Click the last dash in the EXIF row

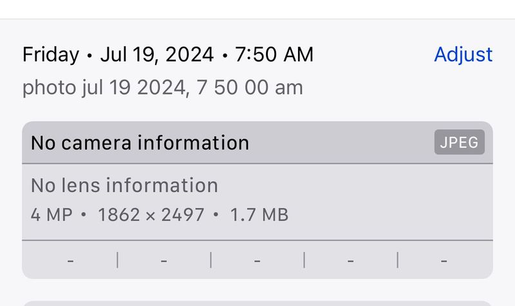click(x=444, y=260)
